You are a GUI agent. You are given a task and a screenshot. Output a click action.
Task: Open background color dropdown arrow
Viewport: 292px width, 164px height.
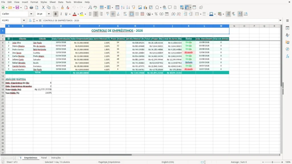85,14
